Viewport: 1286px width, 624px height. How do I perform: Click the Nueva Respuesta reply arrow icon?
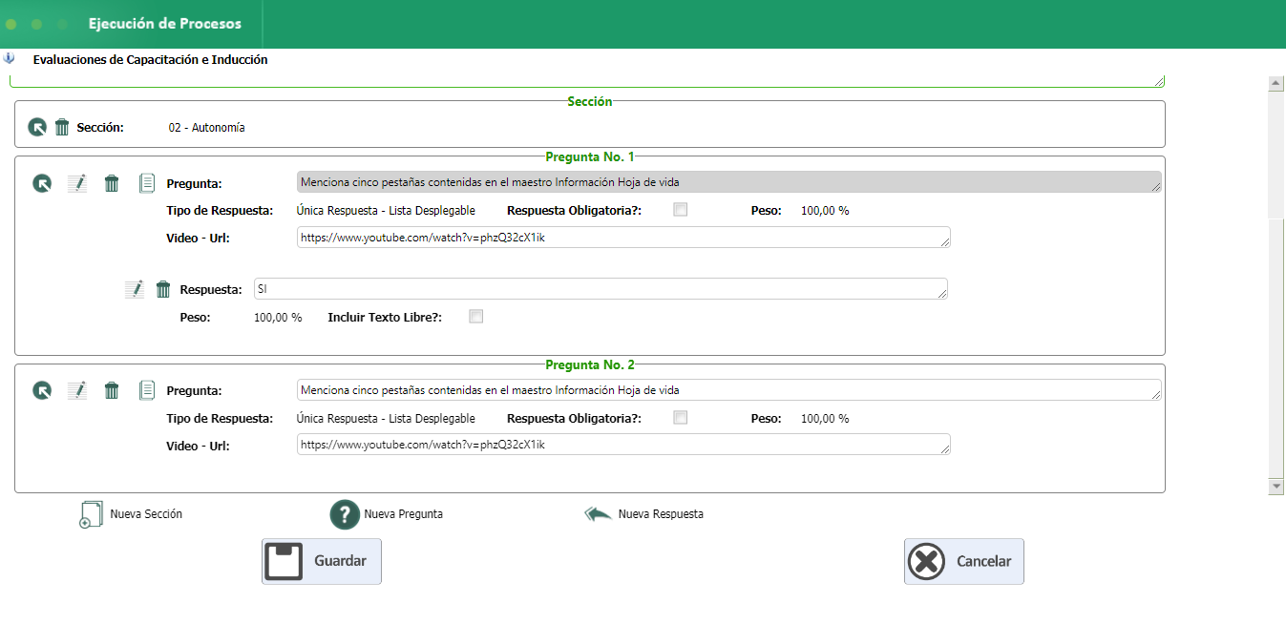pos(598,514)
